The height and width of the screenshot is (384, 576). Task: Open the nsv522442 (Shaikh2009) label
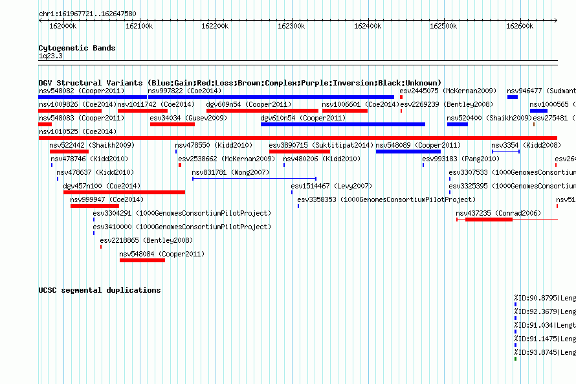[x=92, y=145]
